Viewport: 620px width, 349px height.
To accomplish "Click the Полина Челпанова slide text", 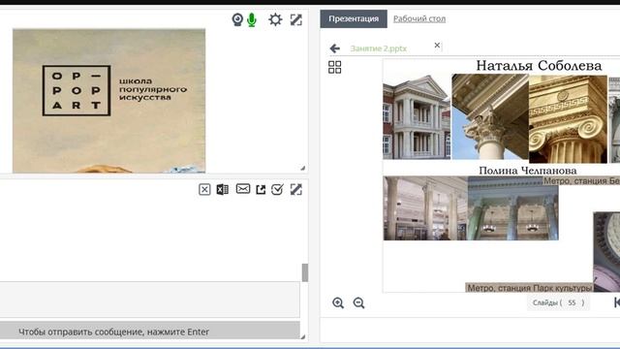I will tap(527, 171).
